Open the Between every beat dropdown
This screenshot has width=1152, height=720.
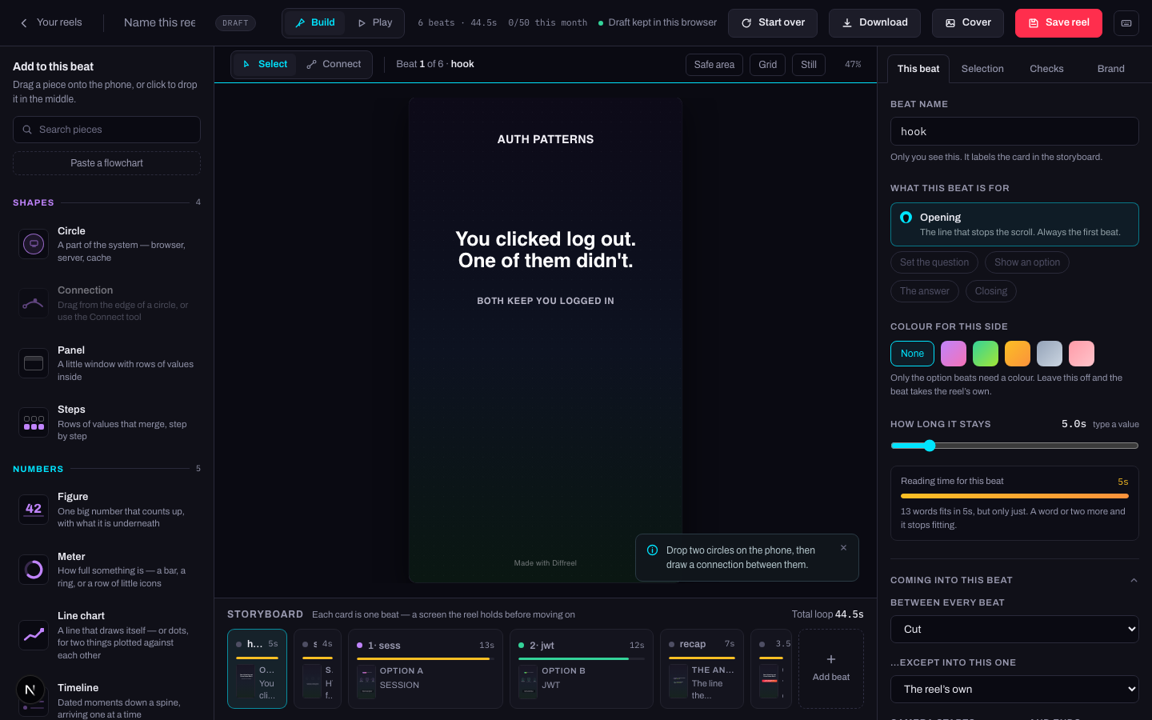(x=1014, y=630)
